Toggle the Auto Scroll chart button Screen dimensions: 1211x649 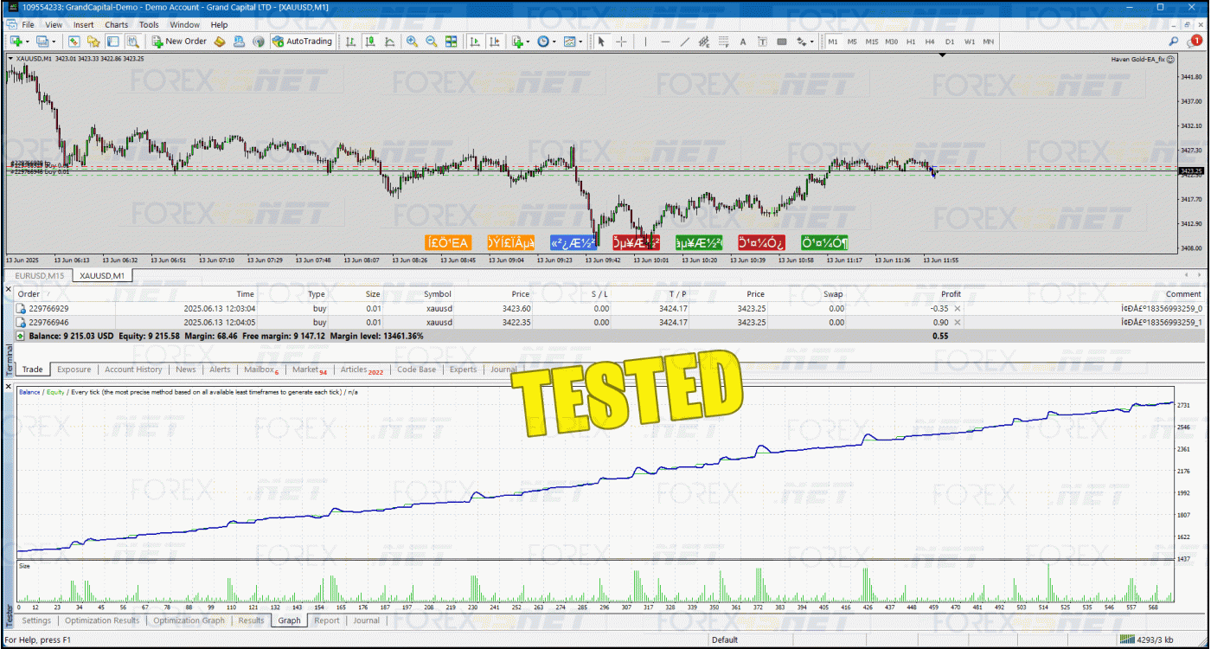point(475,42)
